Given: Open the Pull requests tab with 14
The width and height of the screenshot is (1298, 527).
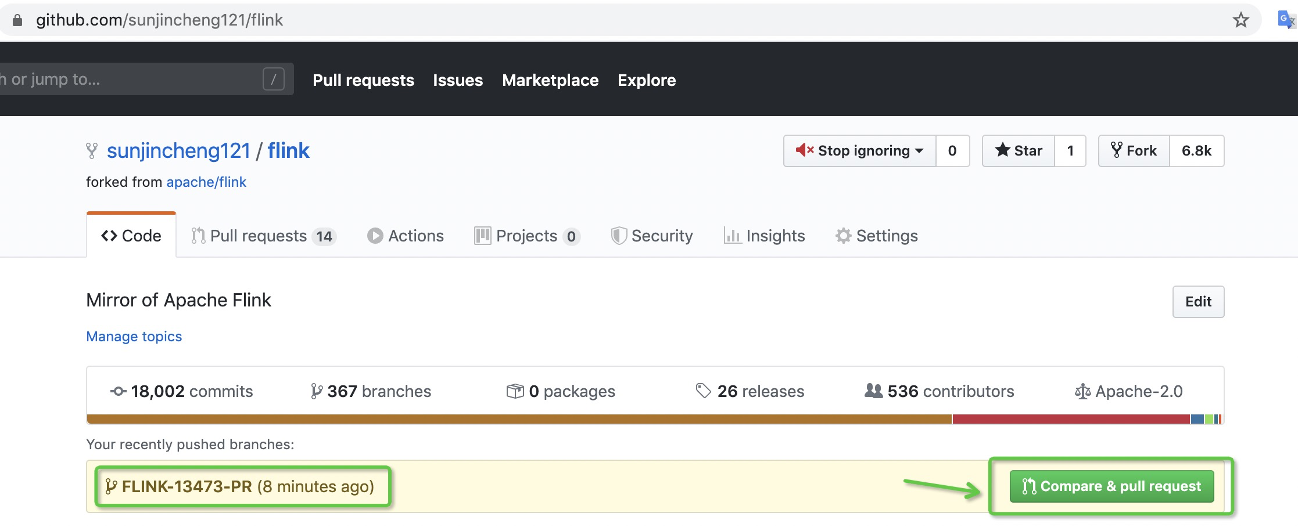Looking at the screenshot, I should pyautogui.click(x=264, y=236).
